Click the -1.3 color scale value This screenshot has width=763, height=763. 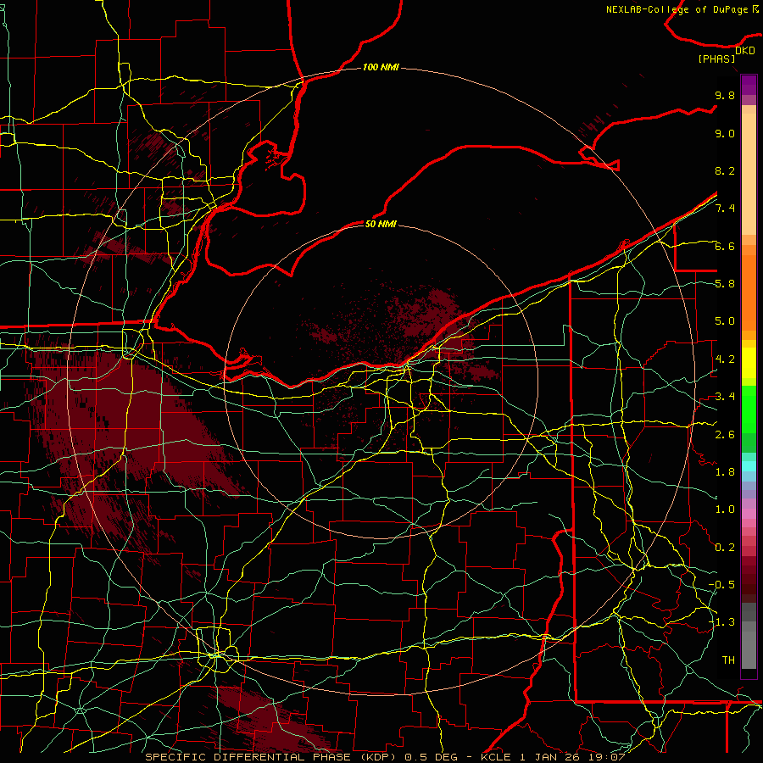point(721,622)
